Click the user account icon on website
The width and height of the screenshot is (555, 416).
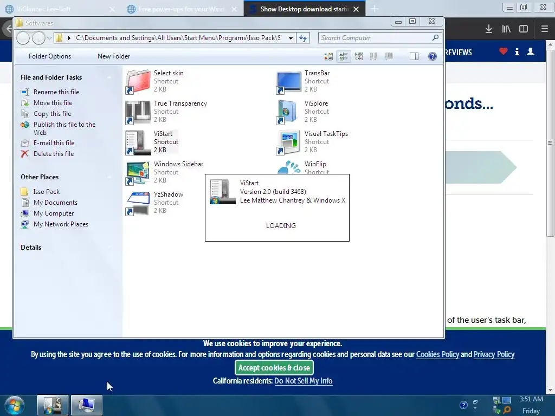531,51
